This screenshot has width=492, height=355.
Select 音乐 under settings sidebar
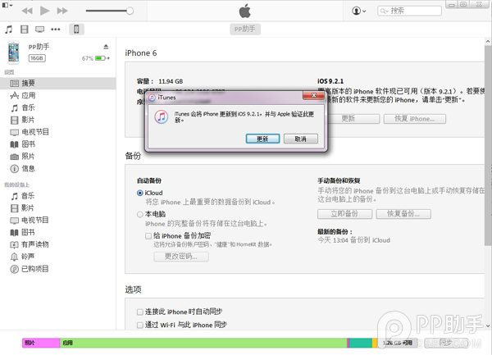pyautogui.click(x=58, y=107)
